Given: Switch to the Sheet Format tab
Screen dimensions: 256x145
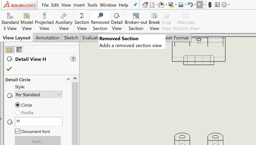Looking at the screenshot, I should click(178, 38).
